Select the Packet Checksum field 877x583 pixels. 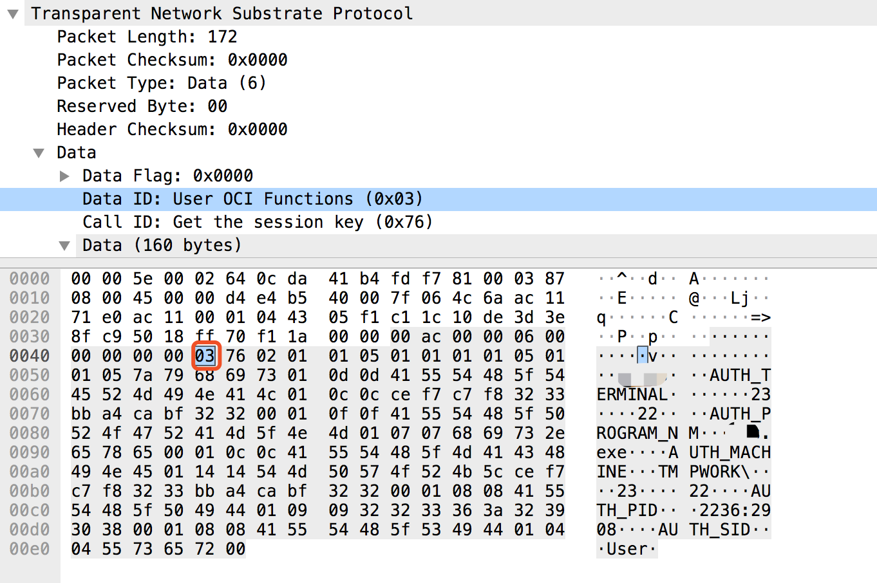click(x=171, y=59)
